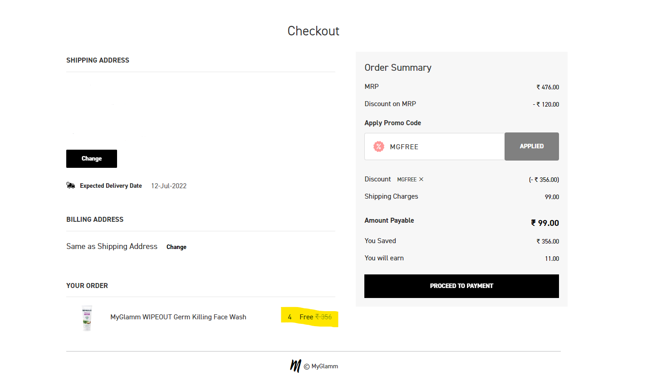This screenshot has height=381, width=657.
Task: Select the expected delivery date 12-Jul-2022
Action: coord(169,186)
